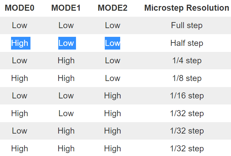The image size is (231, 156).
Task: Click MODE2 "High" in the 1/16 step row
Action: click(112, 96)
